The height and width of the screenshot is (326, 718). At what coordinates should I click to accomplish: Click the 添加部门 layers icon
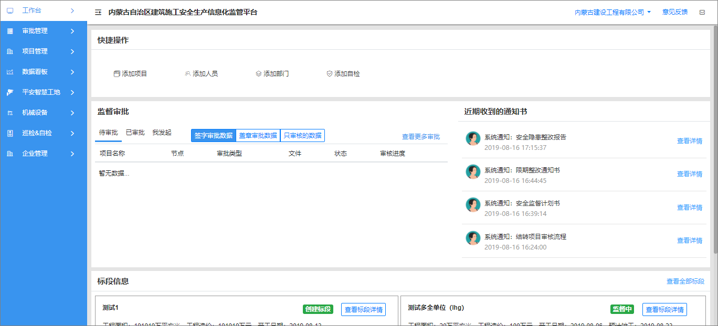(x=258, y=74)
